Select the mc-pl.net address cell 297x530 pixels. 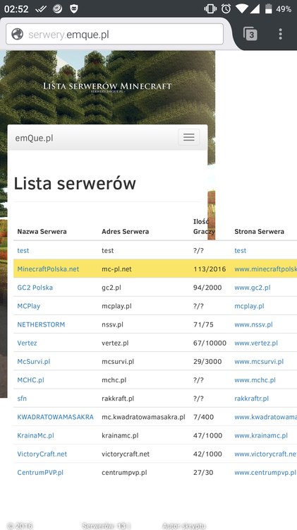click(116, 269)
